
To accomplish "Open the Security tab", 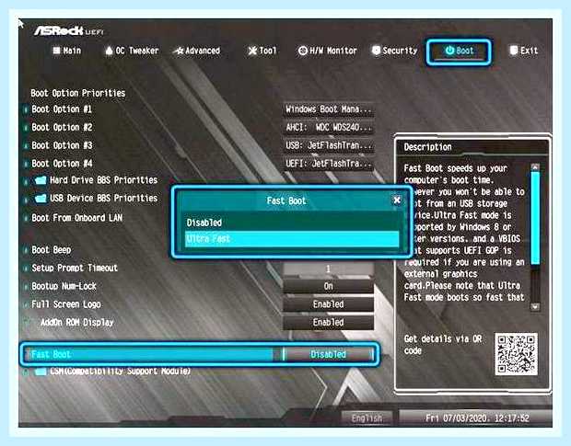I will [x=394, y=51].
